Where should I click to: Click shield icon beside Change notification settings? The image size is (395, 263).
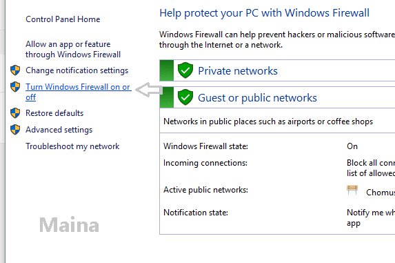(15, 70)
